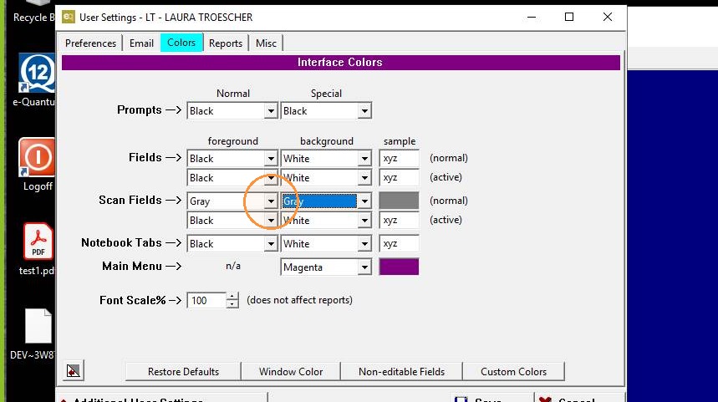Click the Notebook Tabs xyz sample box
This screenshot has width=718, height=402.
point(399,243)
